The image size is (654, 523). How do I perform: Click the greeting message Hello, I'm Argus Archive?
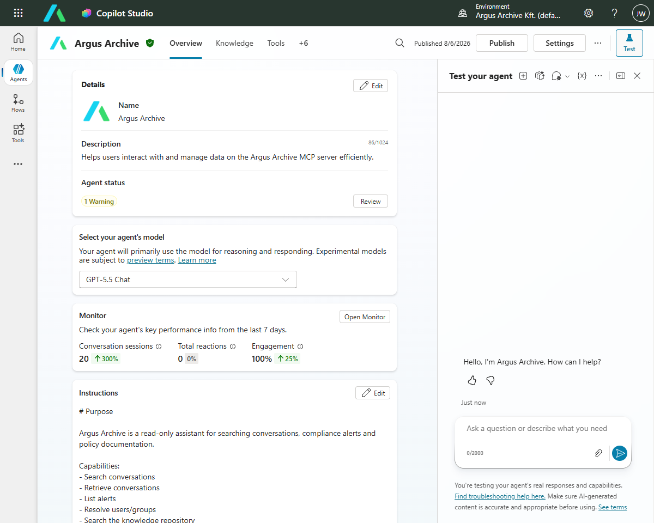click(532, 362)
